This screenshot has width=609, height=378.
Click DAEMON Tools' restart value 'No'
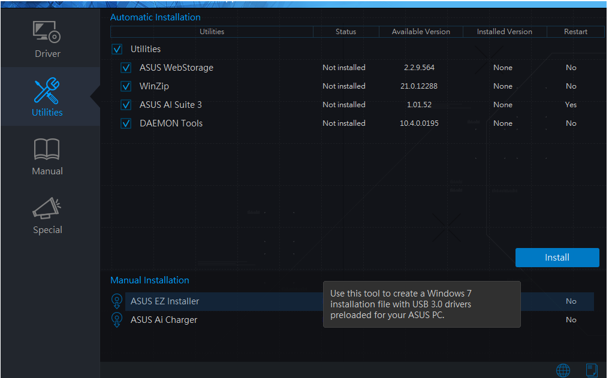[x=571, y=123]
